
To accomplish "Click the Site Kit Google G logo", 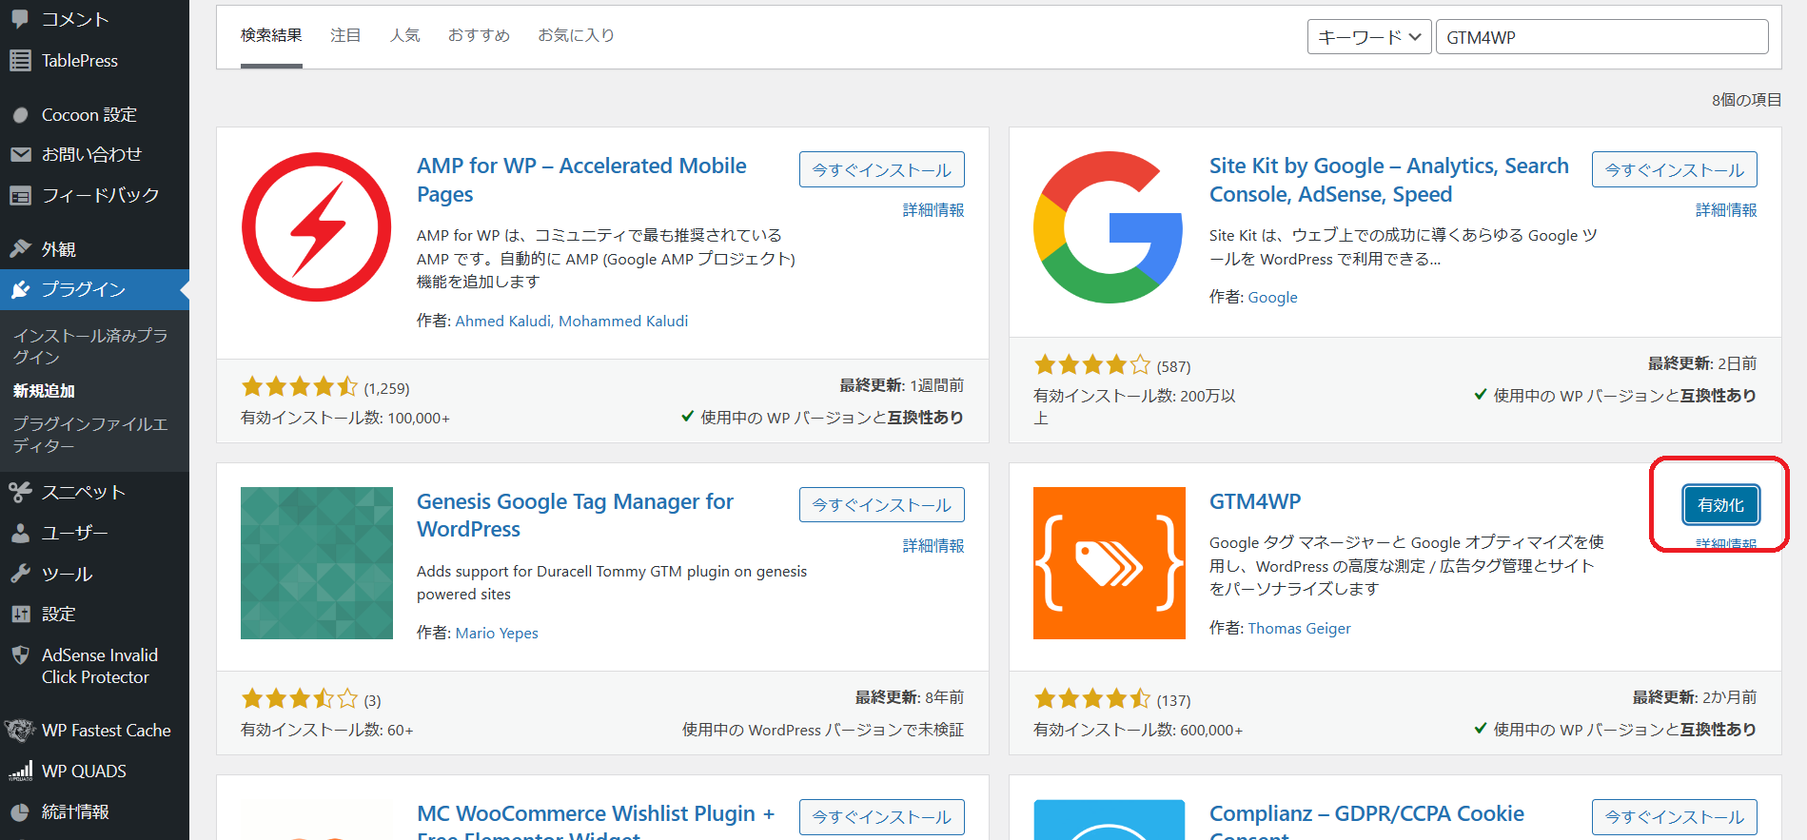I will pyautogui.click(x=1109, y=227).
